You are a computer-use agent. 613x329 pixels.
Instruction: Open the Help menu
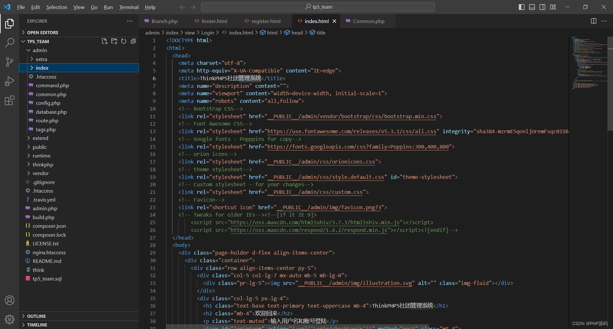coord(150,7)
